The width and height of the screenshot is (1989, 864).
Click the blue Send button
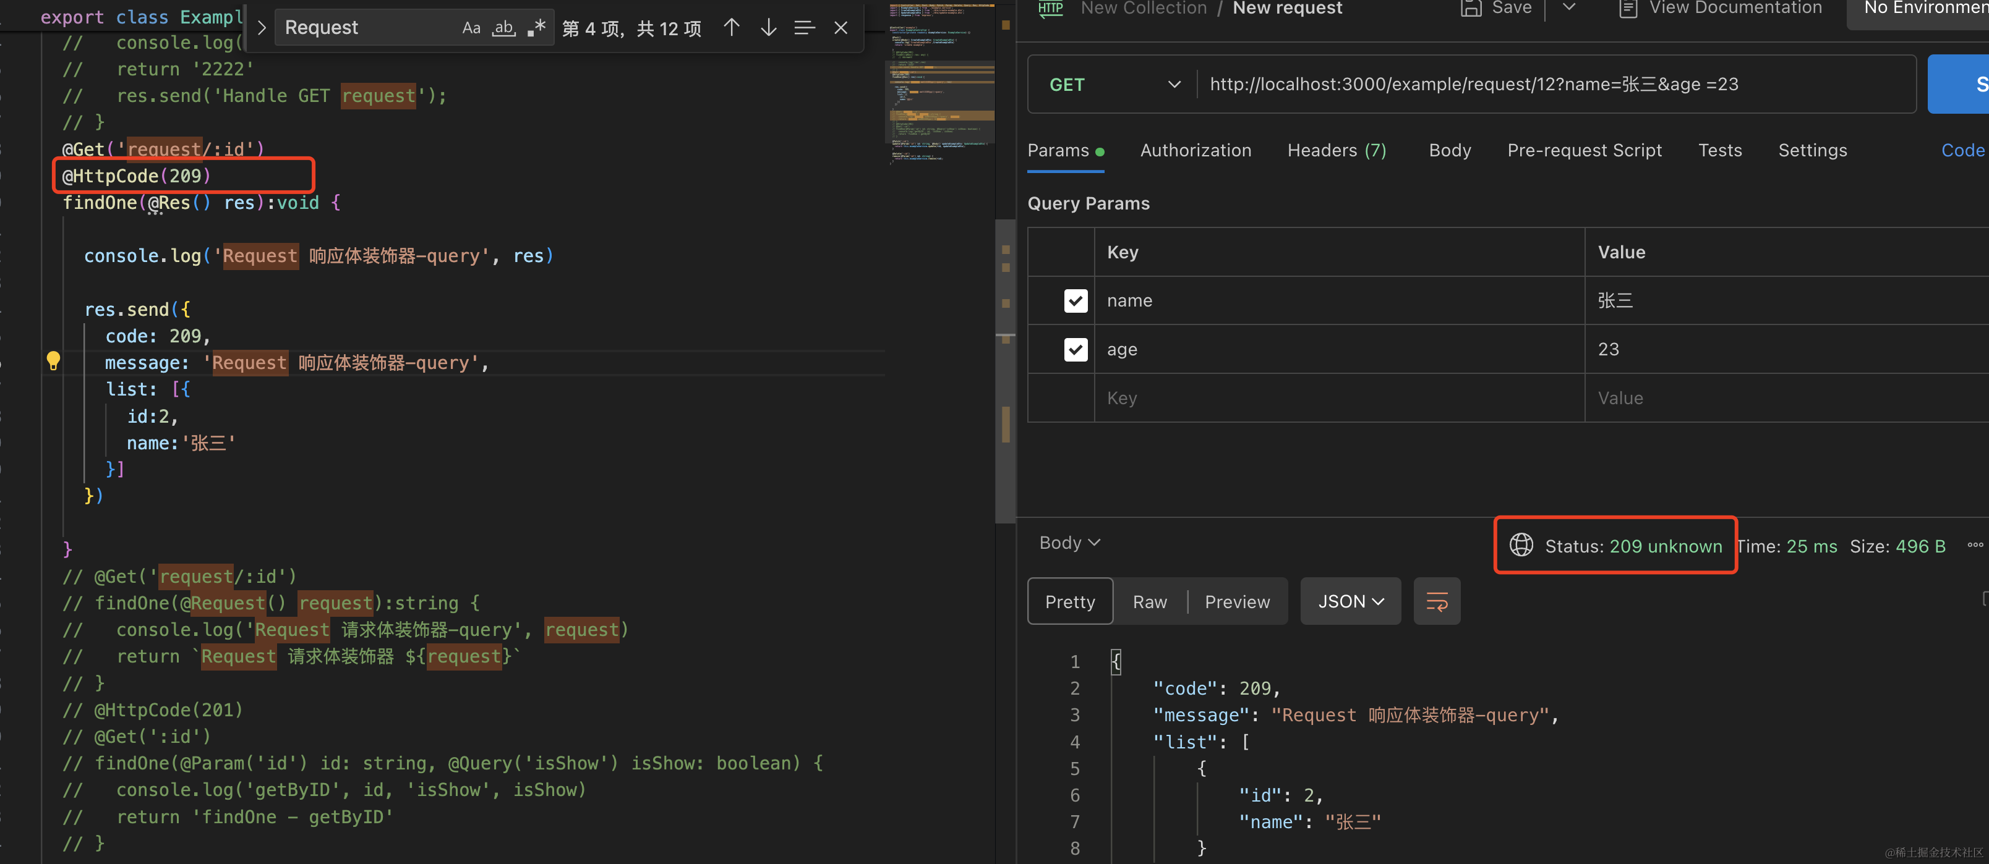(1960, 84)
